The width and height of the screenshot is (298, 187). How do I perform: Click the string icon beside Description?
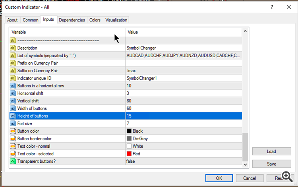pyautogui.click(x=13, y=48)
